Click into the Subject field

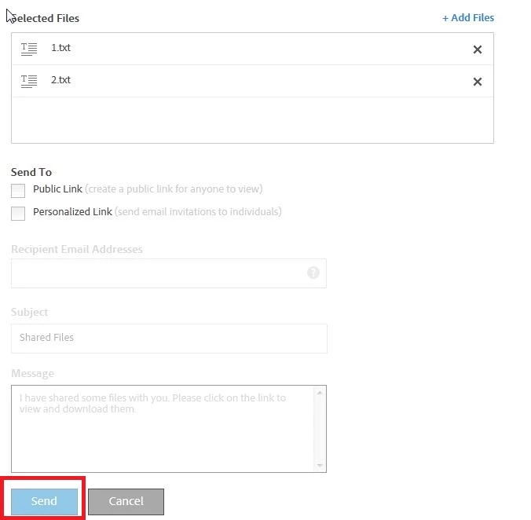(x=169, y=339)
